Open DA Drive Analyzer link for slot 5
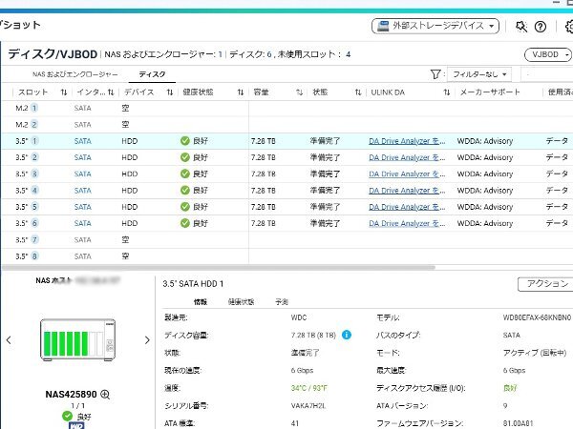 [x=407, y=207]
